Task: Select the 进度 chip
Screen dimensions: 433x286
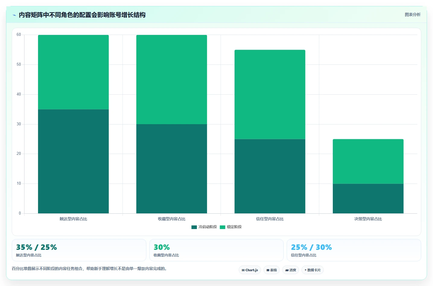Action: 291,270
